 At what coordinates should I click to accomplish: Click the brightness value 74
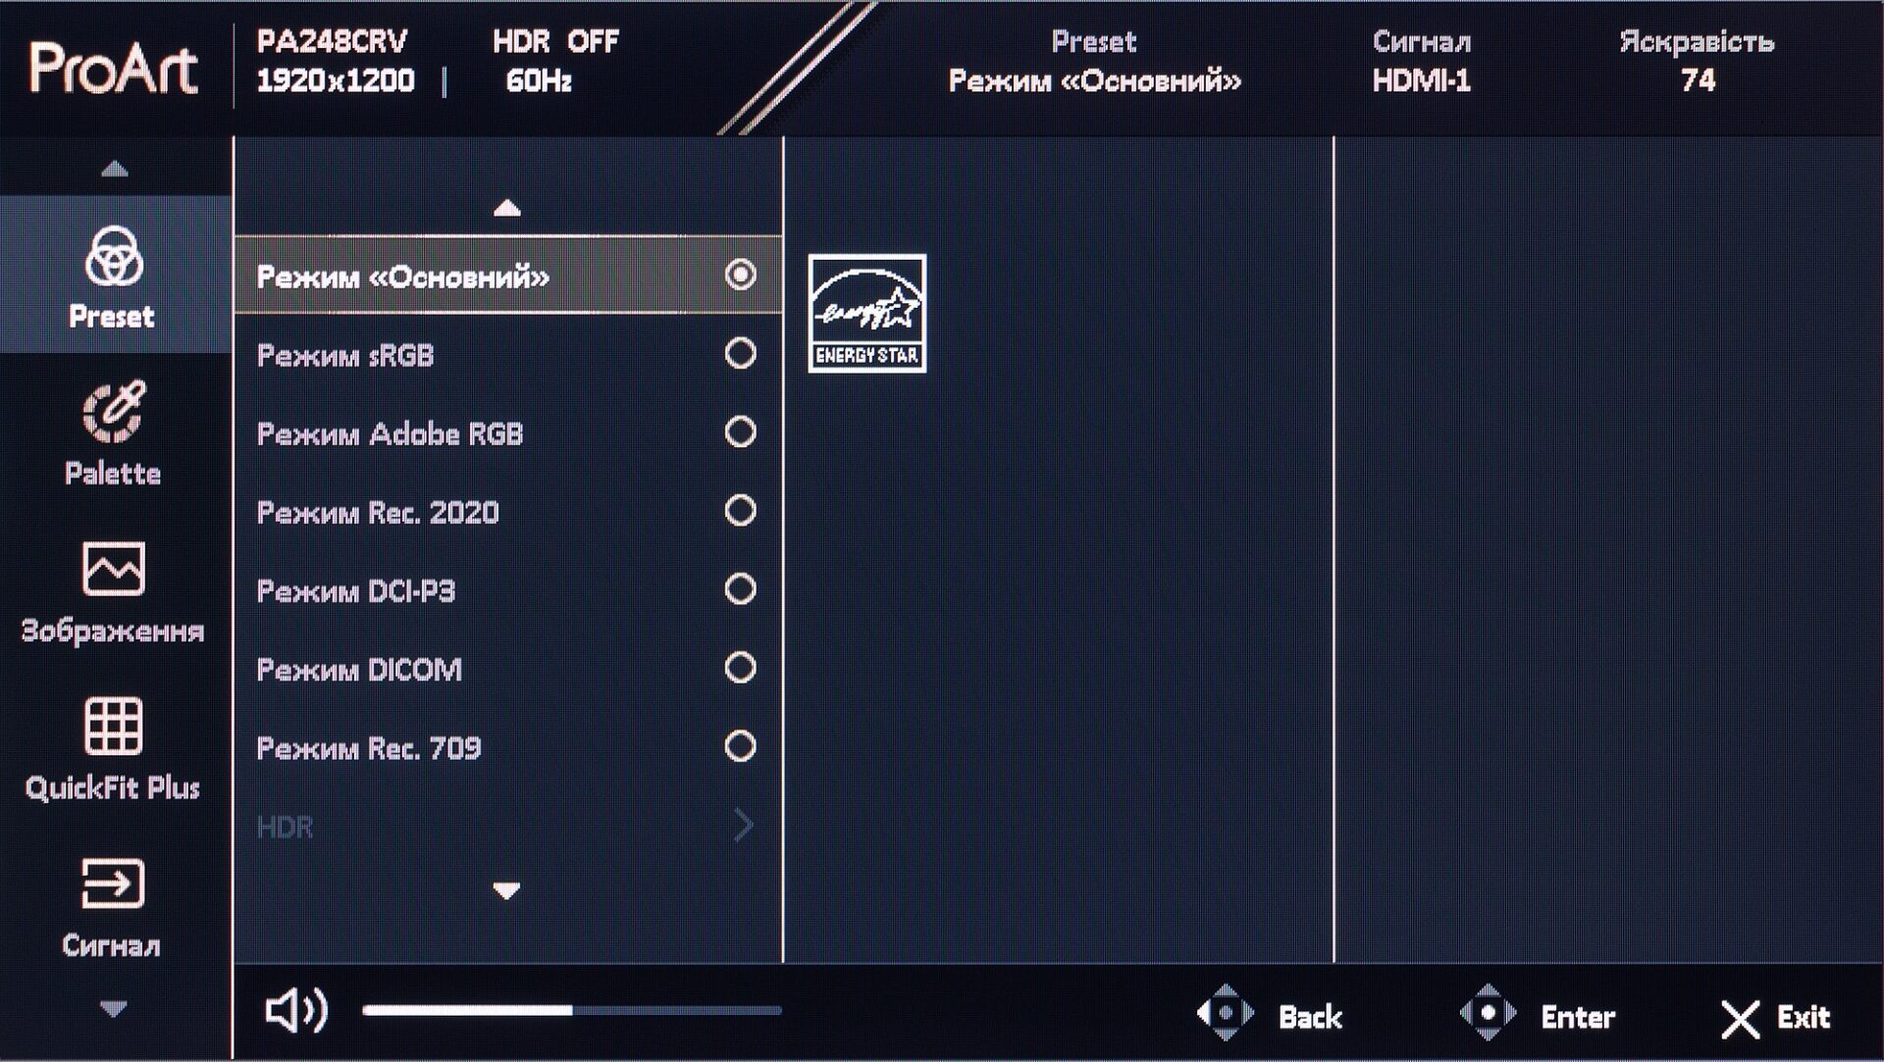(x=1699, y=80)
